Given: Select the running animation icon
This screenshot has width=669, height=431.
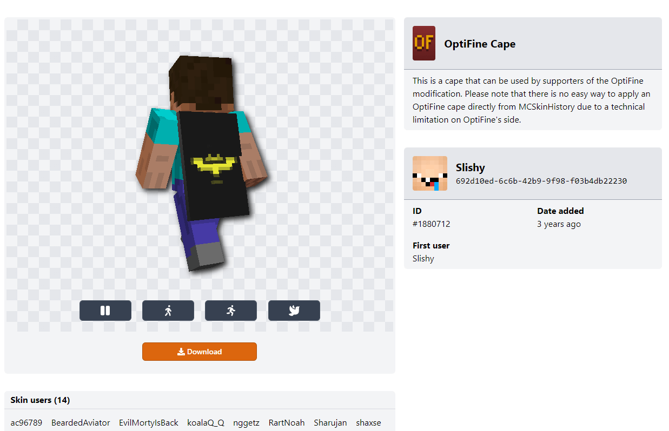Looking at the screenshot, I should (x=231, y=310).
